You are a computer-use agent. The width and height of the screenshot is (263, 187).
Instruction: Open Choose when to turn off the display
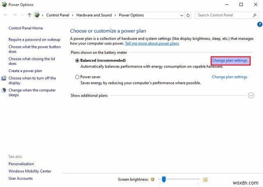(32, 80)
